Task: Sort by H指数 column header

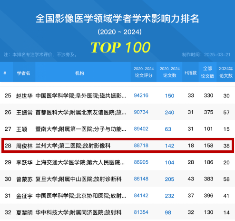Action: [191, 73]
